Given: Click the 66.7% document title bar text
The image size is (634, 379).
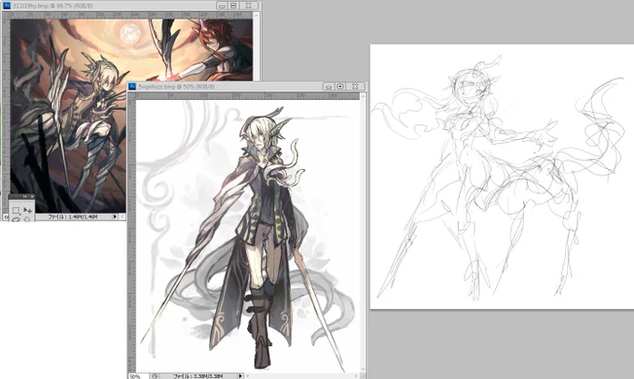Looking at the screenshot, I should point(52,6).
